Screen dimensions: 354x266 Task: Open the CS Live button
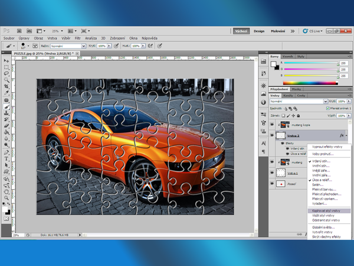pyautogui.click(x=312, y=30)
